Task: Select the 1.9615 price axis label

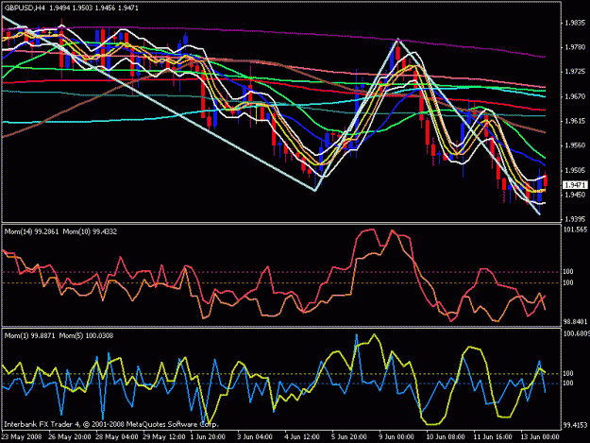Action: tap(575, 121)
